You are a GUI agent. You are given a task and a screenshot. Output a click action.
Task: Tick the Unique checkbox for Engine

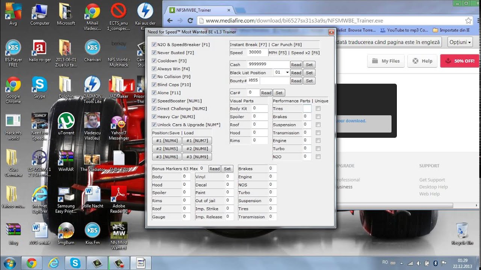point(318,141)
